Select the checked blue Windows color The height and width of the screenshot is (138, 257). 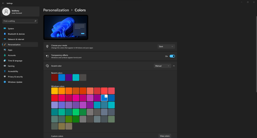click(x=104, y=98)
